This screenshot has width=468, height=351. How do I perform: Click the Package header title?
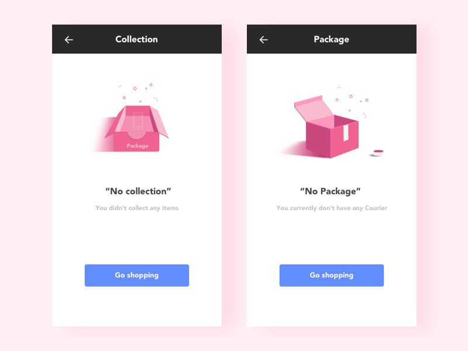331,39
